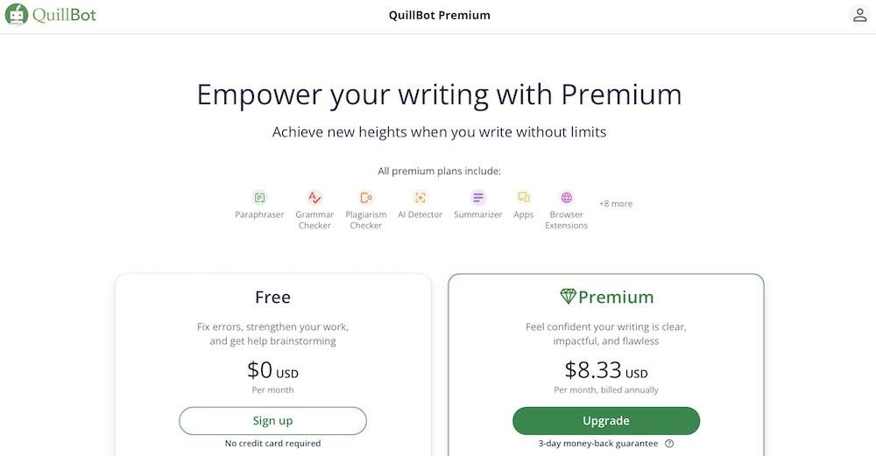The image size is (876, 456).
Task: Click the Paraphraser feature icon
Action: click(x=259, y=198)
